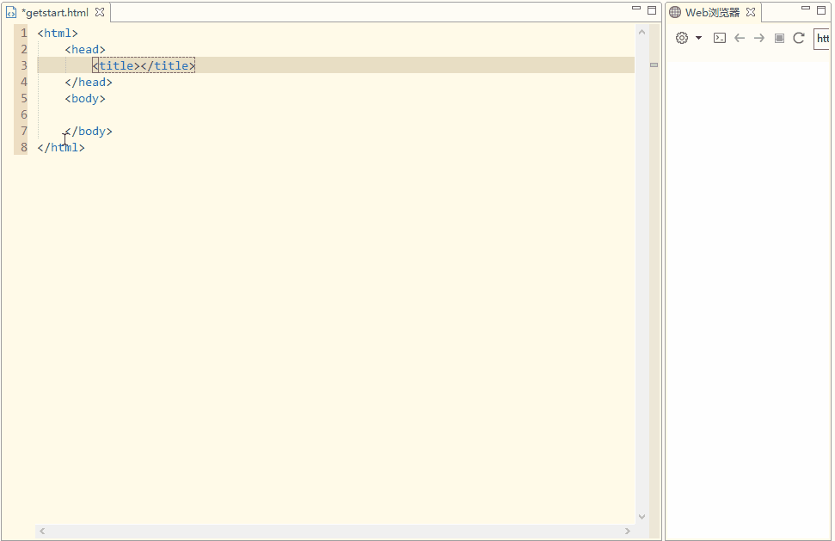
Task: Maximize the editor pane
Action: 652,10
